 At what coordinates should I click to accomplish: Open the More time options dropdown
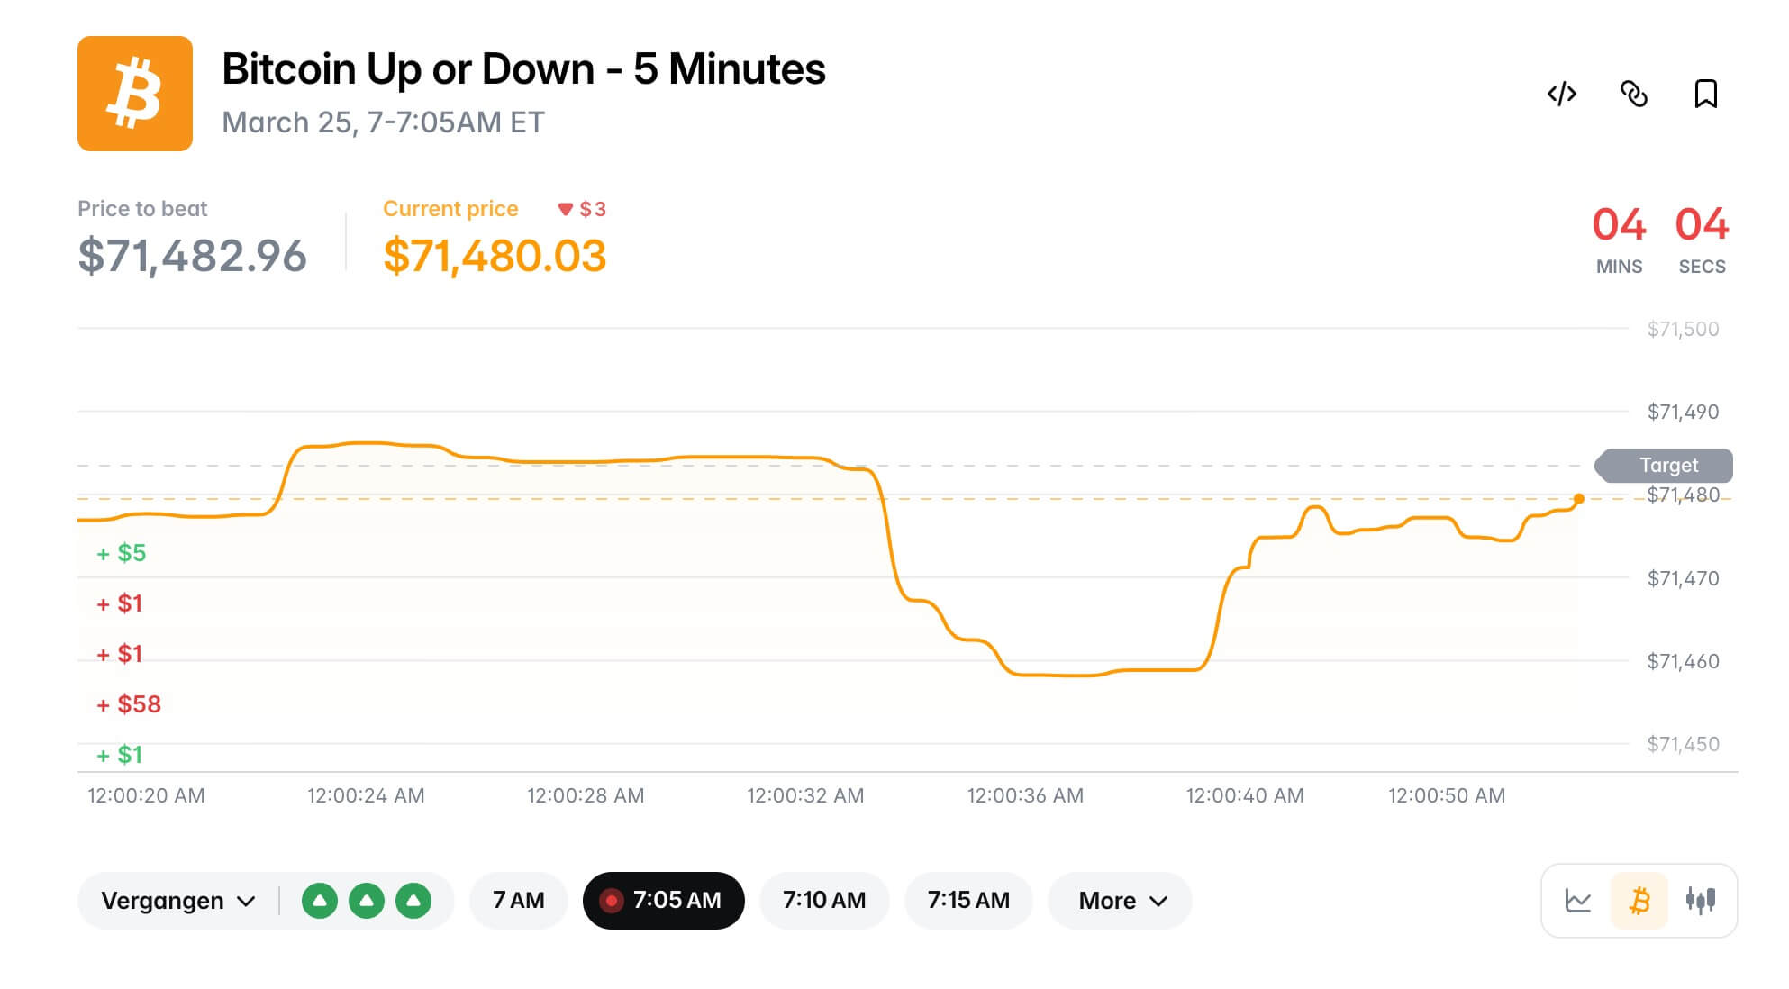pos(1119,900)
